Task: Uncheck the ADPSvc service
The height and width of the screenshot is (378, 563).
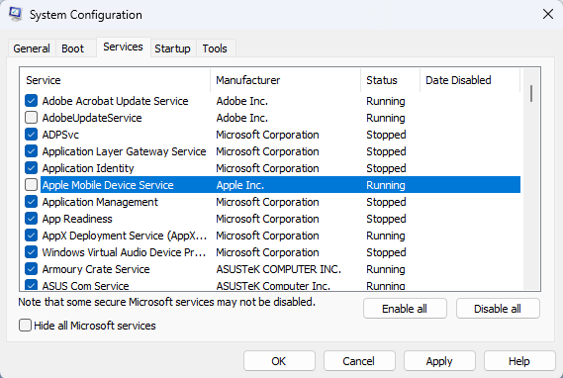Action: 32,135
